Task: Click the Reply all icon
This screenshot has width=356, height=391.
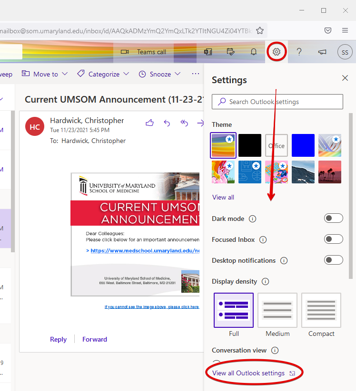Action: [x=184, y=123]
